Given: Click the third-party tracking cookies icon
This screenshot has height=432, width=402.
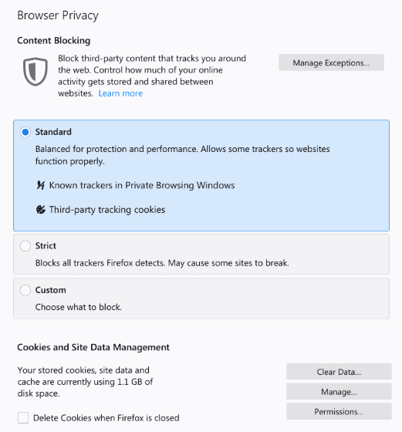Looking at the screenshot, I should coord(40,210).
